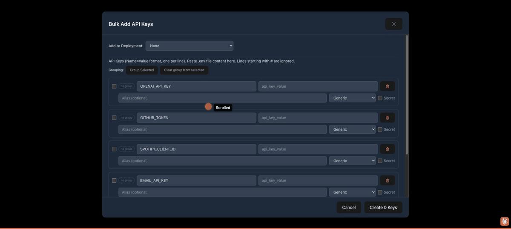Click the api_key_value field for OPENAI_API_KEY
This screenshot has width=511, height=229.
[x=318, y=86]
